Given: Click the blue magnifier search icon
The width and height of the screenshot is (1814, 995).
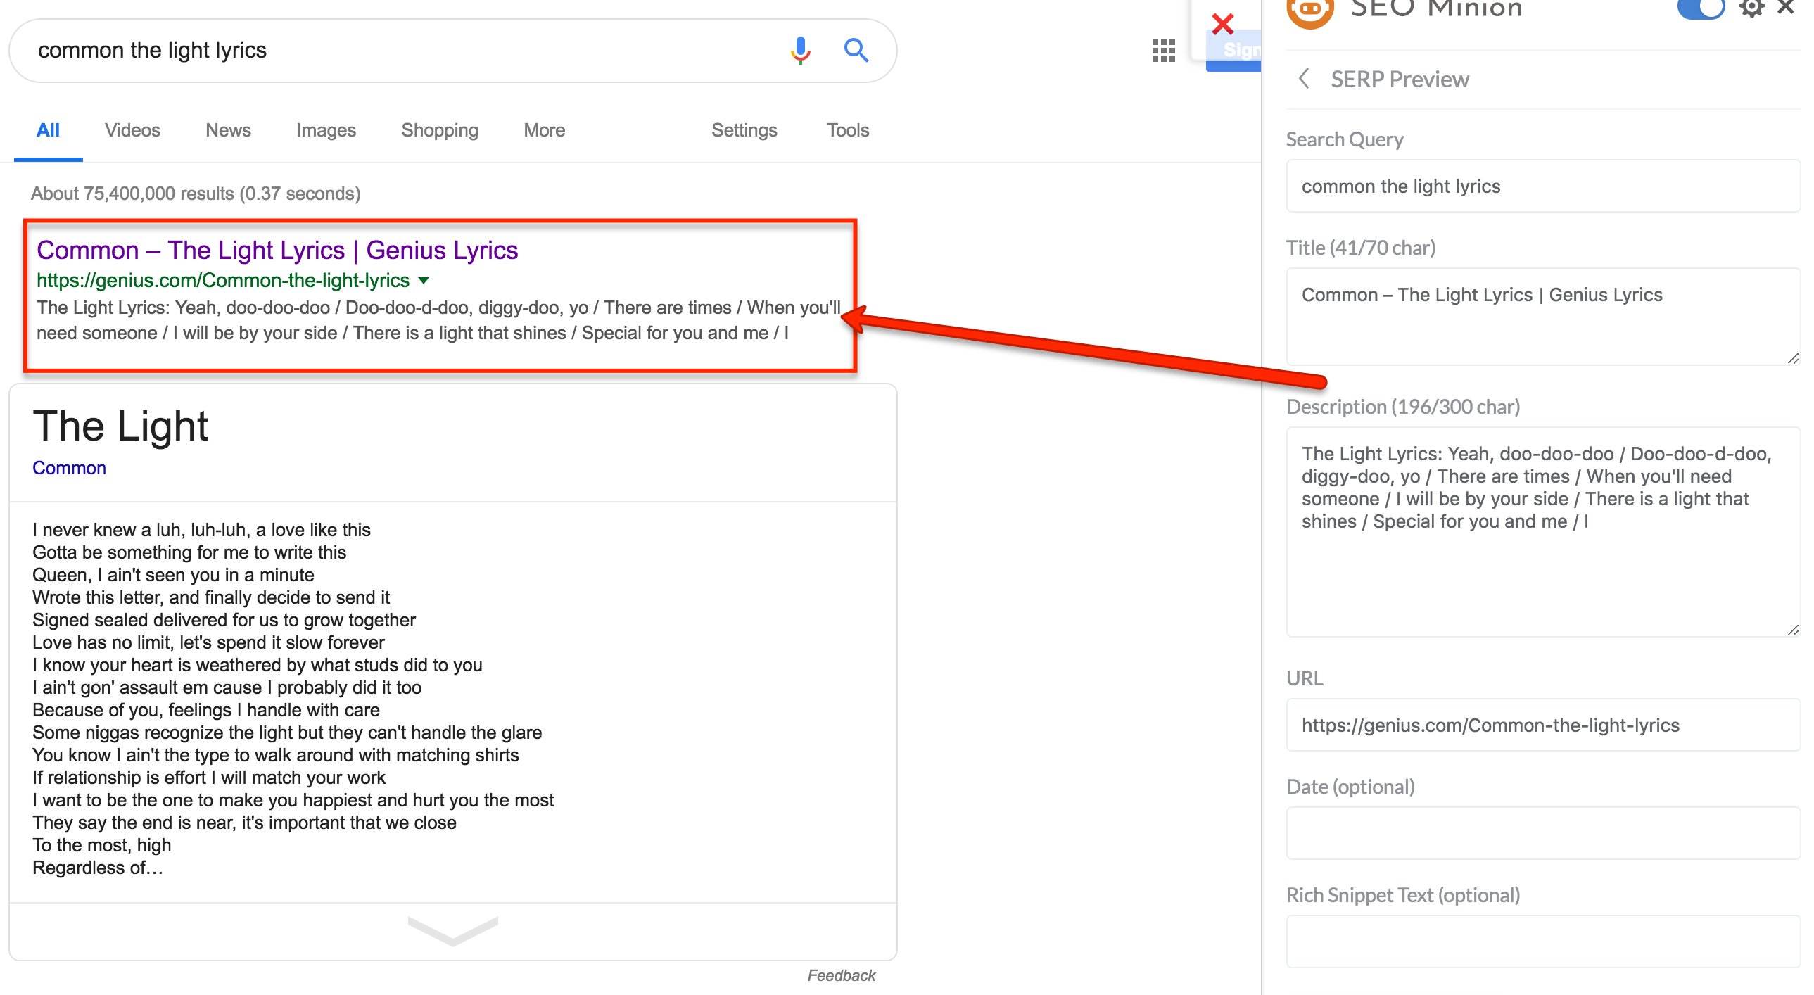Looking at the screenshot, I should [856, 51].
